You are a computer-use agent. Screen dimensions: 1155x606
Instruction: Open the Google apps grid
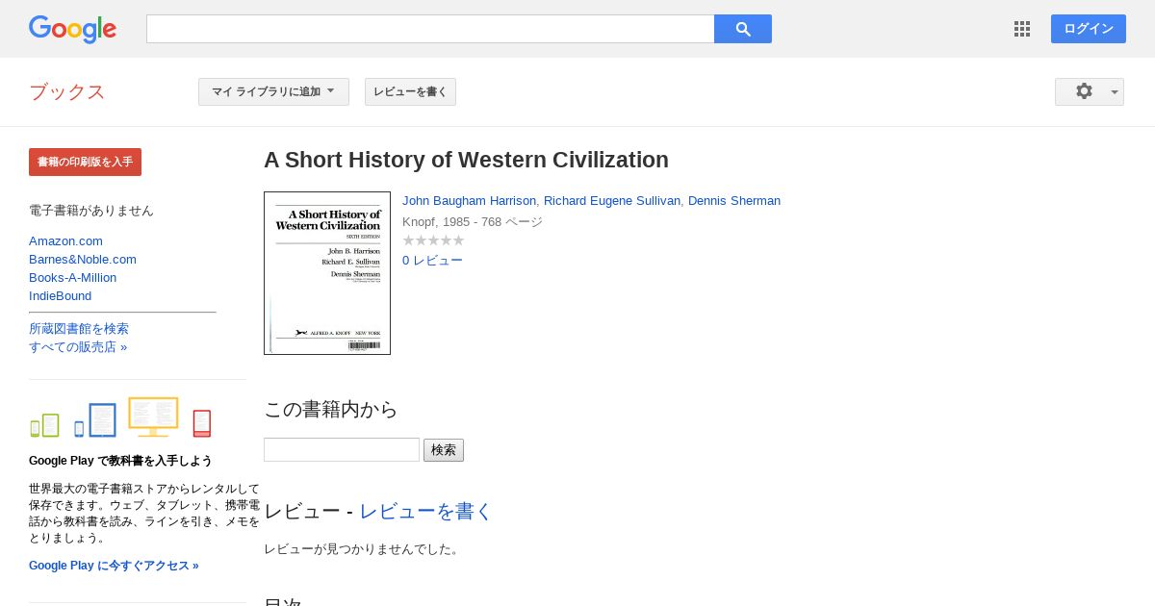click(x=1022, y=29)
